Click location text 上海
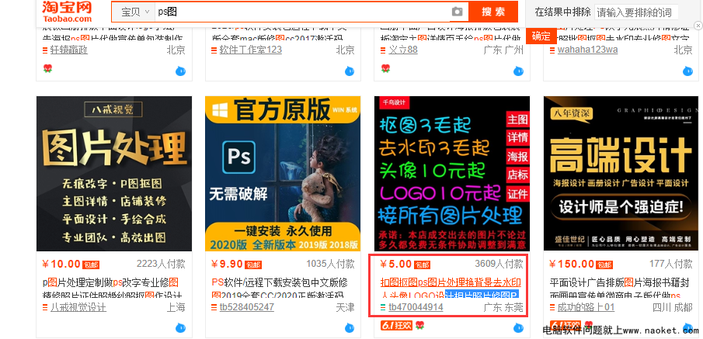The width and height of the screenshot is (703, 339). [176, 307]
